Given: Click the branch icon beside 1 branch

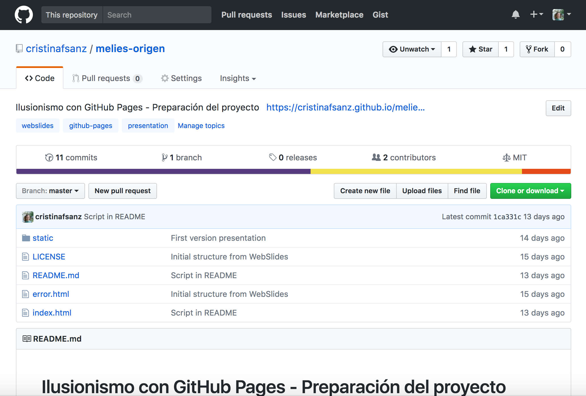Looking at the screenshot, I should click(165, 157).
